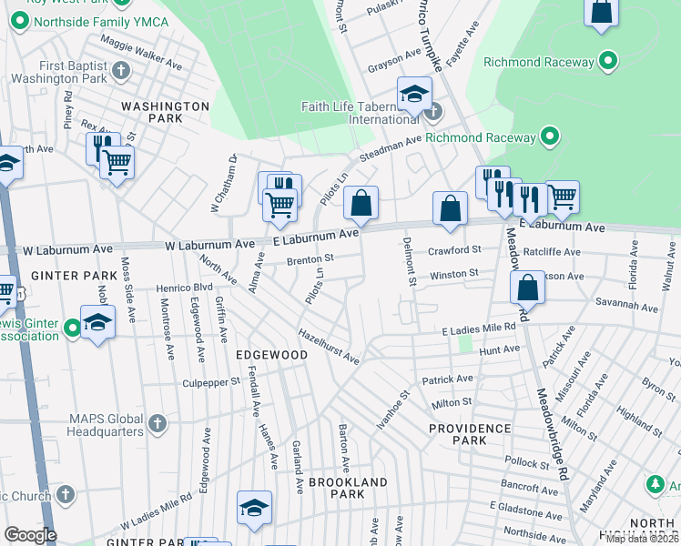Click the Maggie Walker Ave street label

click(x=141, y=52)
